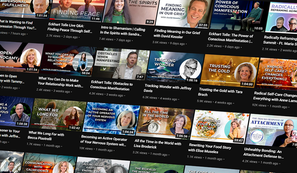Screen dimensions: 297x173
Task: Click title Unhealthy Bonding: An Attachment Defense
Action: pos(263,153)
